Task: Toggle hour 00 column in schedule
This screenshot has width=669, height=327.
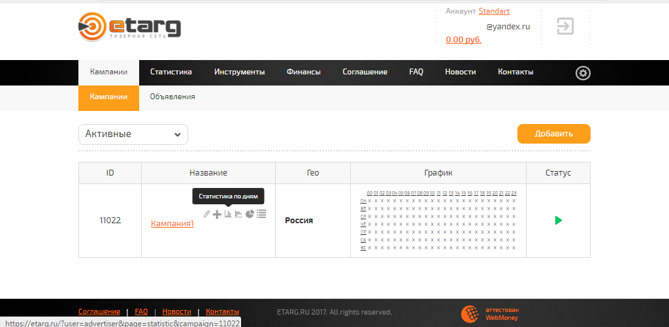Action: (x=370, y=193)
